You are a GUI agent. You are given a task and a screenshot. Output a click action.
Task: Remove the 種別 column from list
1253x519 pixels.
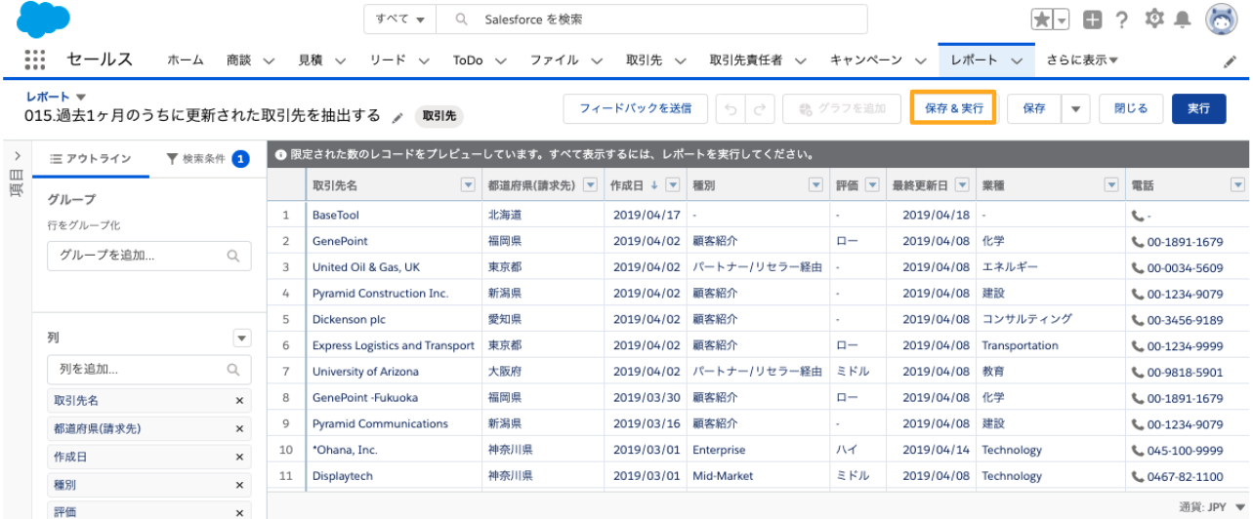[239, 485]
